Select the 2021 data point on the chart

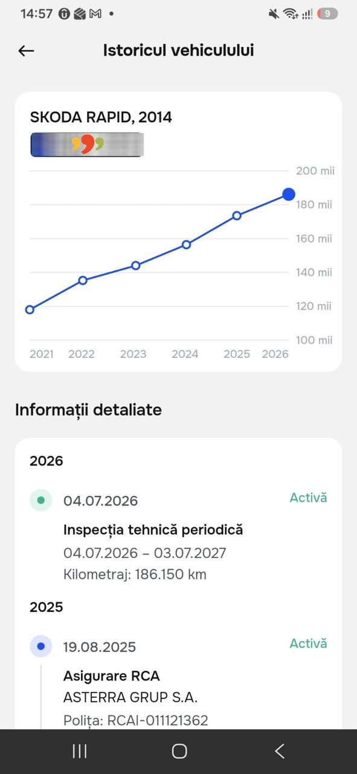coord(30,310)
